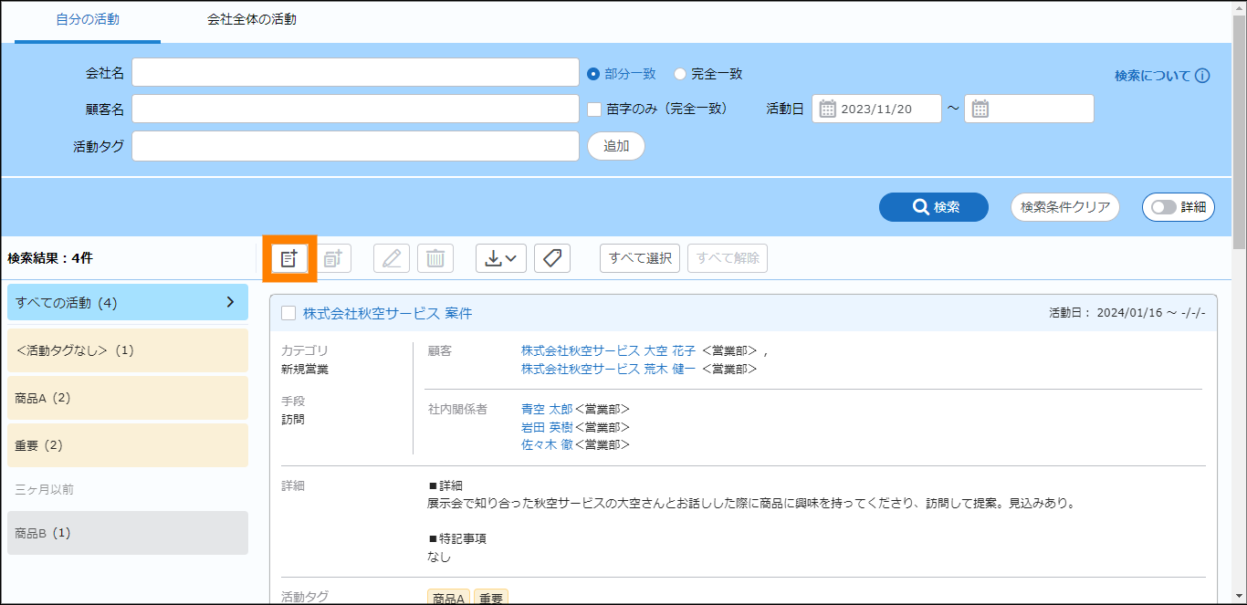Open the 検索について info icon
The height and width of the screenshot is (605, 1247).
(1202, 76)
